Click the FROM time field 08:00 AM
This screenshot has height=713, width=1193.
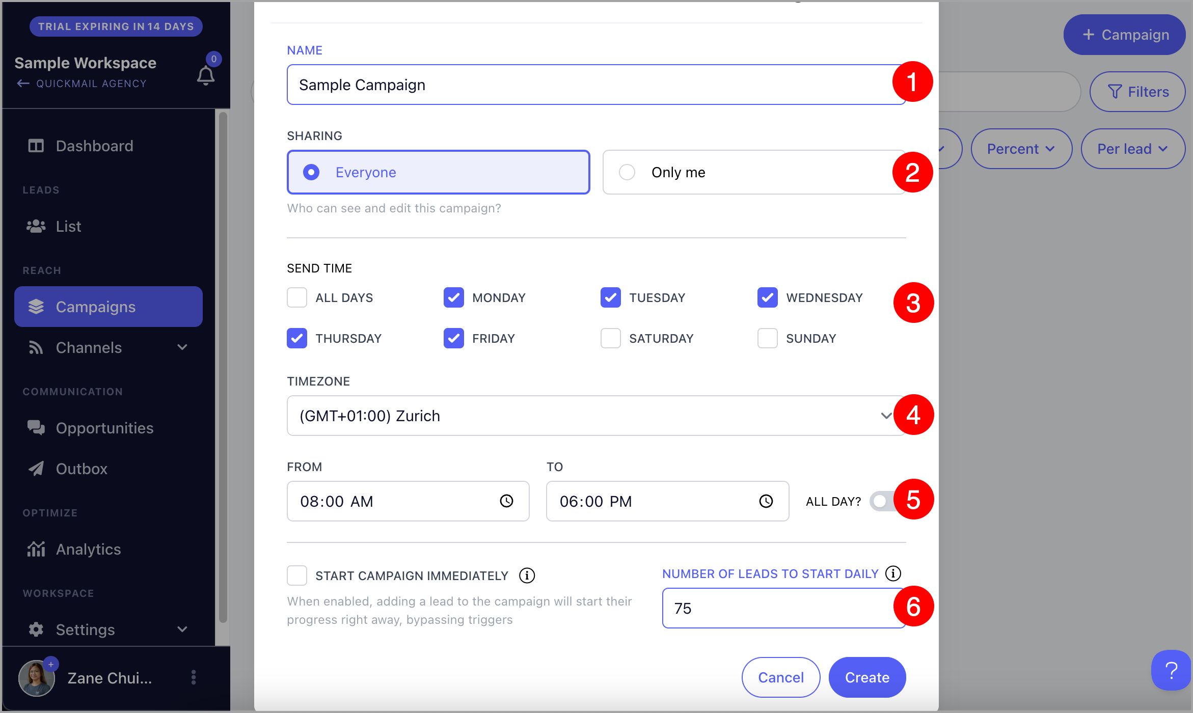(408, 501)
